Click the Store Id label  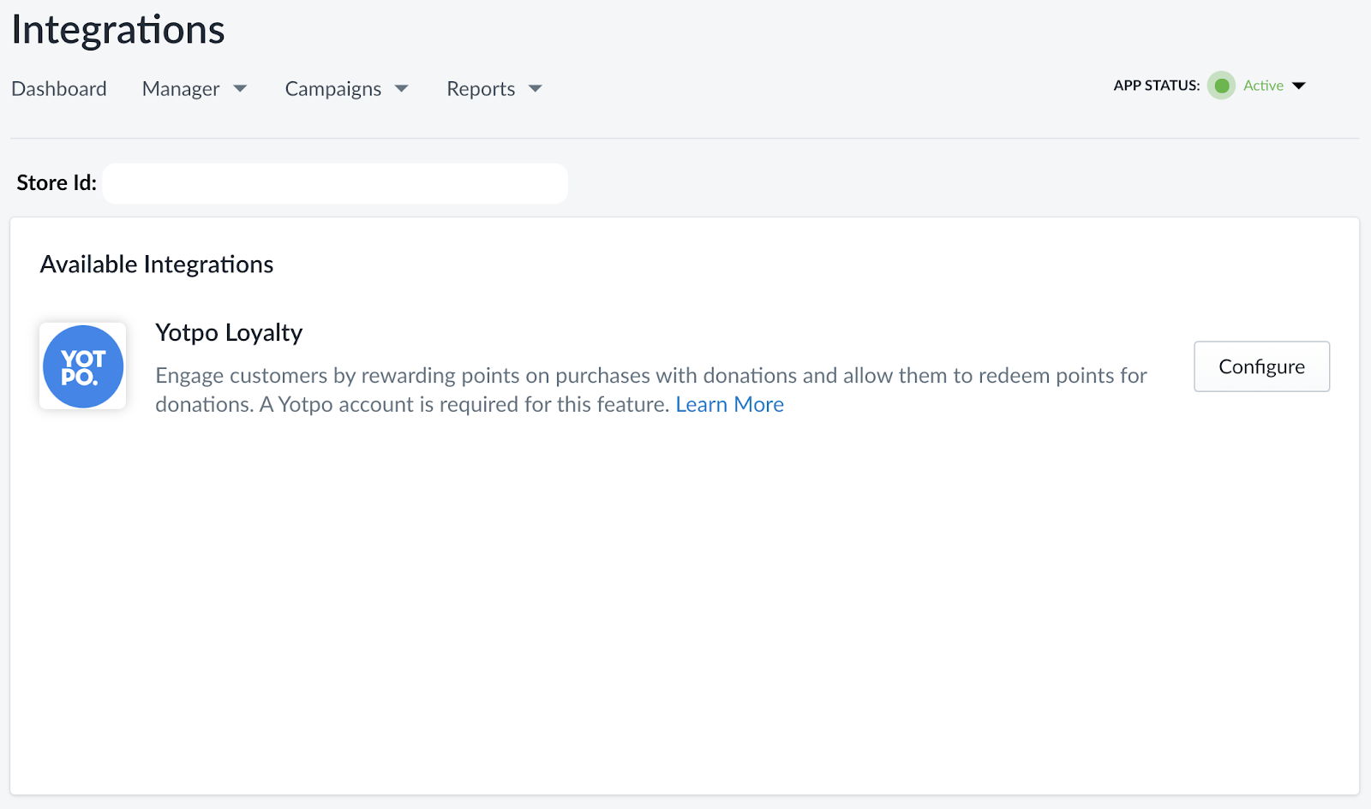(x=57, y=183)
